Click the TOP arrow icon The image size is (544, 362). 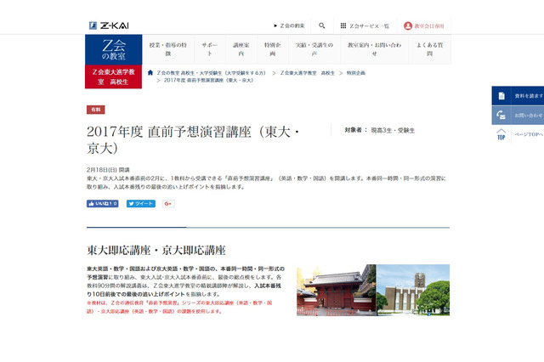[x=501, y=134]
